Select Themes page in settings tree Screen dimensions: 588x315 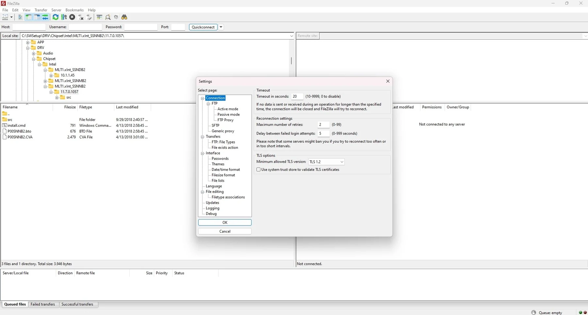click(x=218, y=164)
